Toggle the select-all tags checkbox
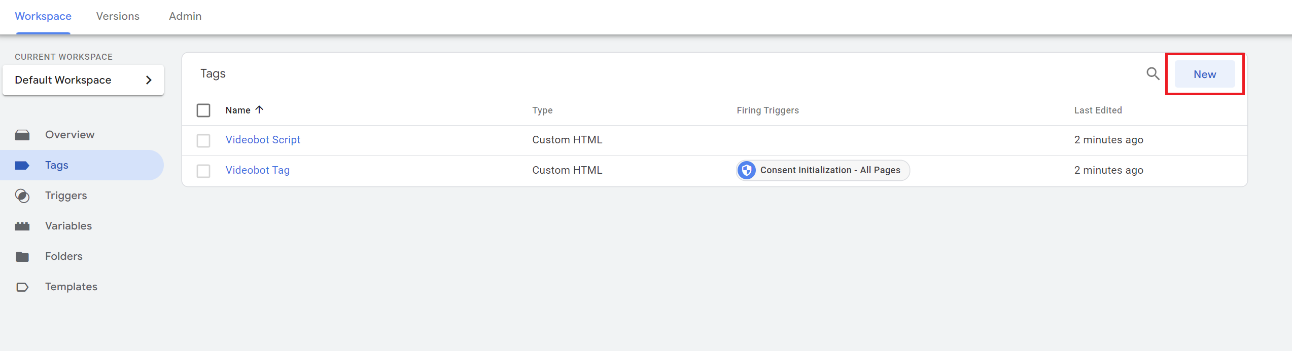 (x=203, y=110)
